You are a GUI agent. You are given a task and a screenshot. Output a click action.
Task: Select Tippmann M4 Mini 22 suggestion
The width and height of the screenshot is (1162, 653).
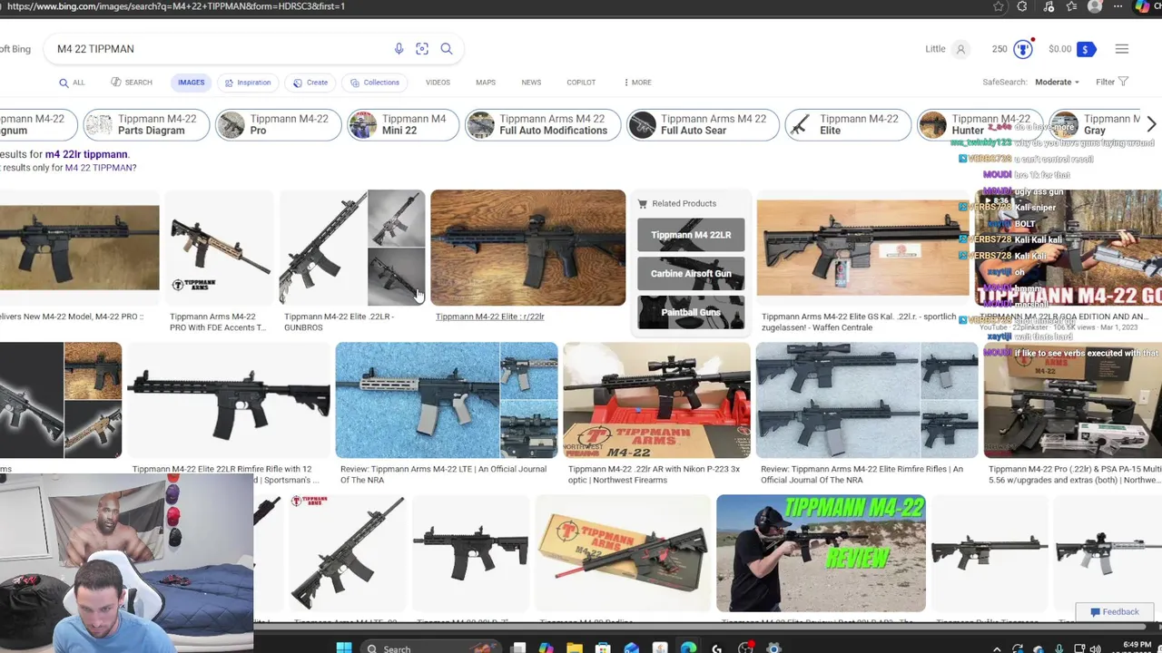403,124
